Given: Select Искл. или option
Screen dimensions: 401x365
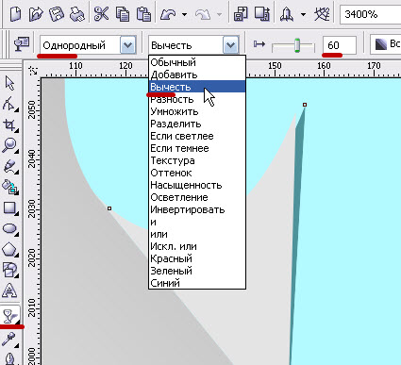Looking at the screenshot, I should (x=197, y=246).
